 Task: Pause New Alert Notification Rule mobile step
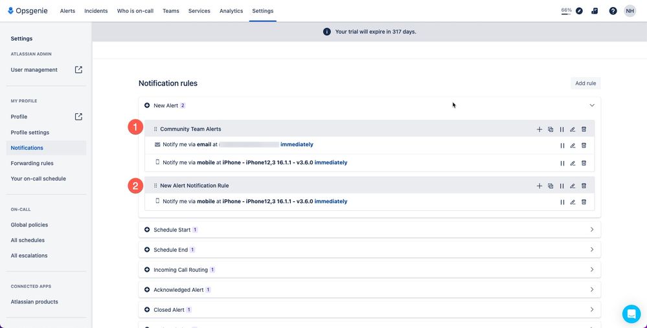click(x=562, y=202)
